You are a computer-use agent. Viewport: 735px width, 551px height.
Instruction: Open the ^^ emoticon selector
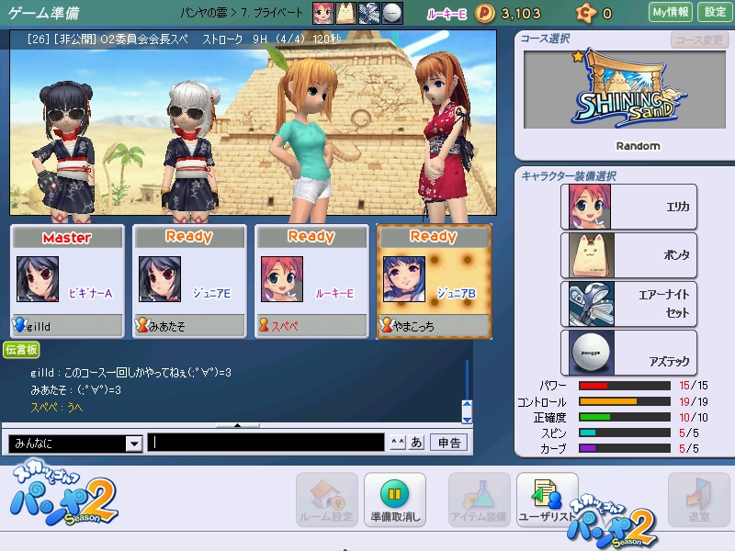pyautogui.click(x=398, y=443)
